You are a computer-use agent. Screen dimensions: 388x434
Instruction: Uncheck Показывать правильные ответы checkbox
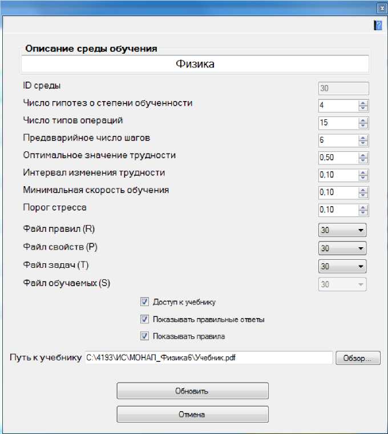(144, 319)
